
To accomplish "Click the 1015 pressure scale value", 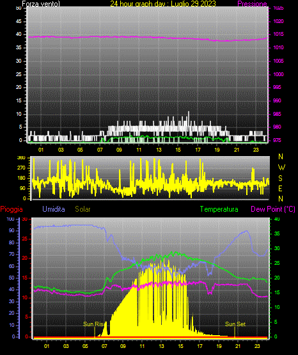I will point(278,34).
